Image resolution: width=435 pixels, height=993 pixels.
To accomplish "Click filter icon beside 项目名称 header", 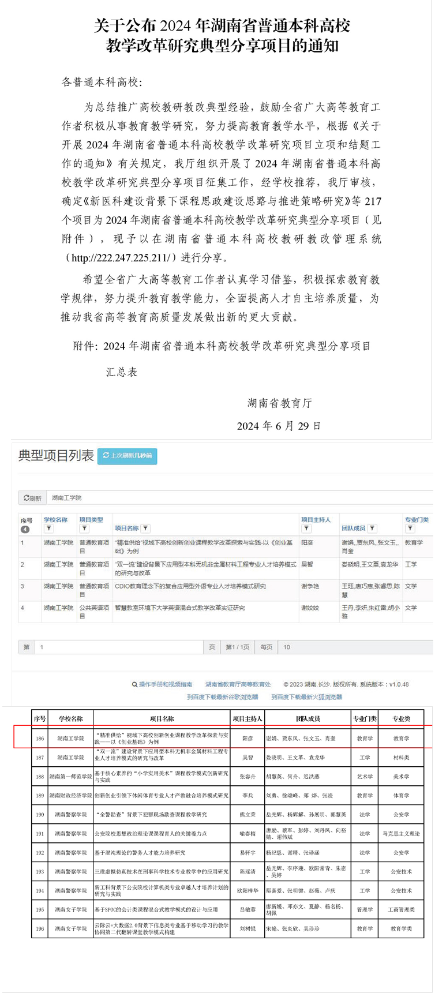I will (x=146, y=528).
